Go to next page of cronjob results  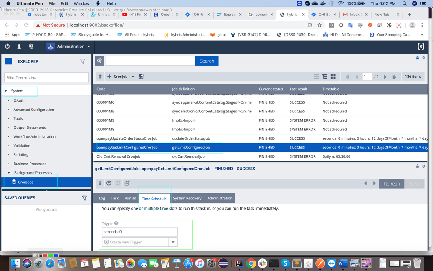click(385, 77)
